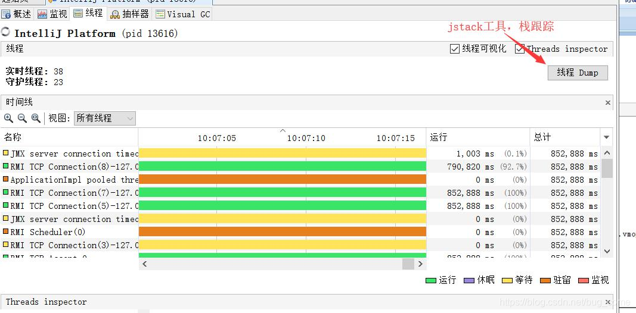Click the red 监视 legend swatch
Image resolution: width=636 pixels, height=313 pixels.
584,280
